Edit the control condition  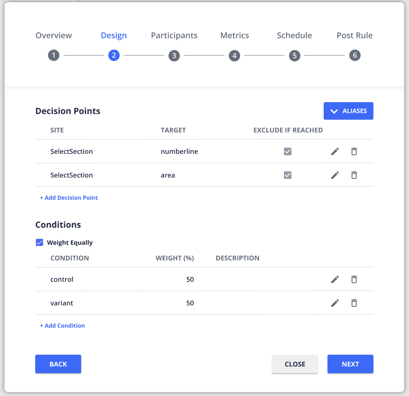pos(335,279)
